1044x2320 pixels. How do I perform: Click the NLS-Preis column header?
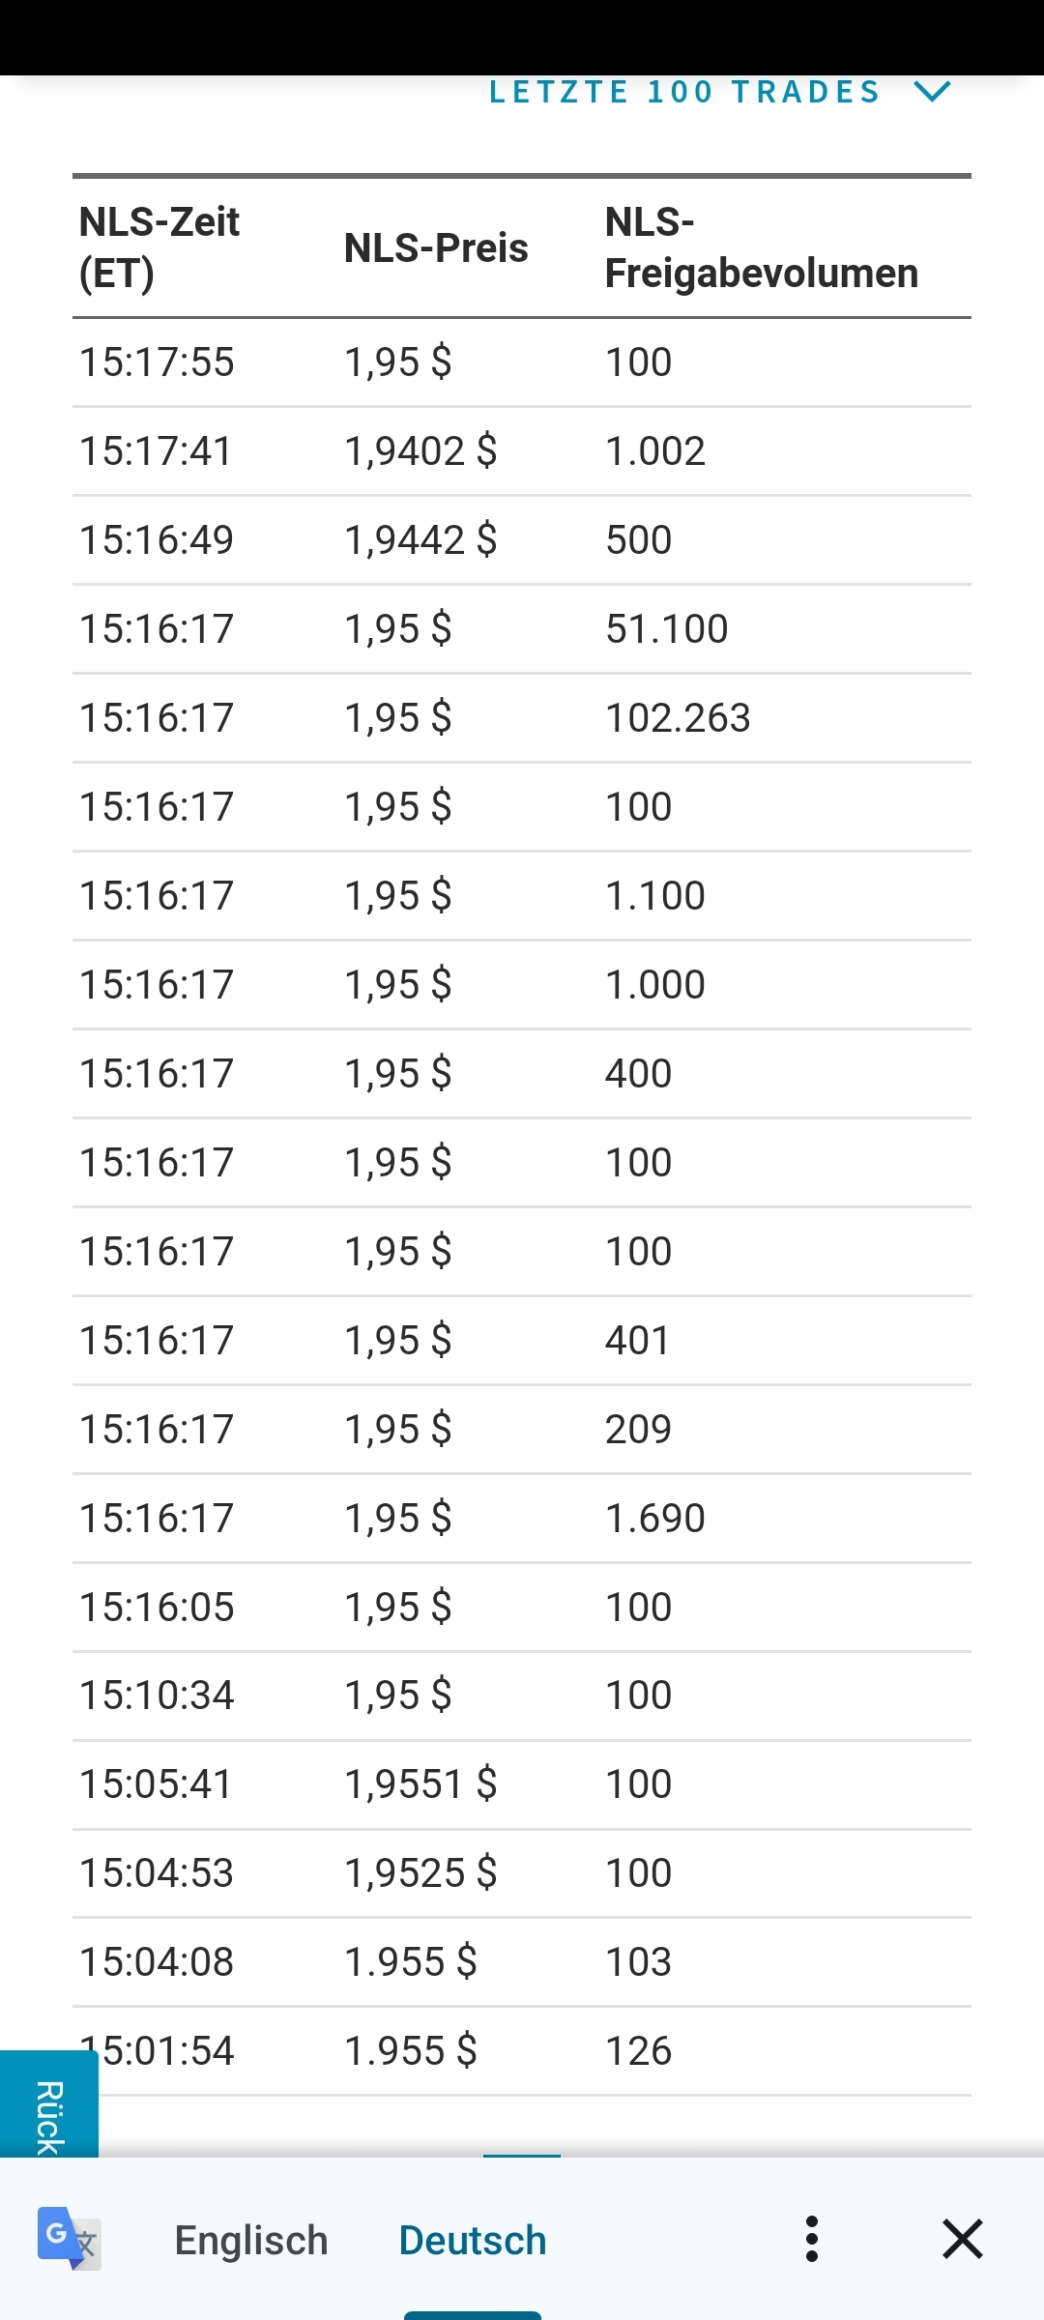(436, 248)
